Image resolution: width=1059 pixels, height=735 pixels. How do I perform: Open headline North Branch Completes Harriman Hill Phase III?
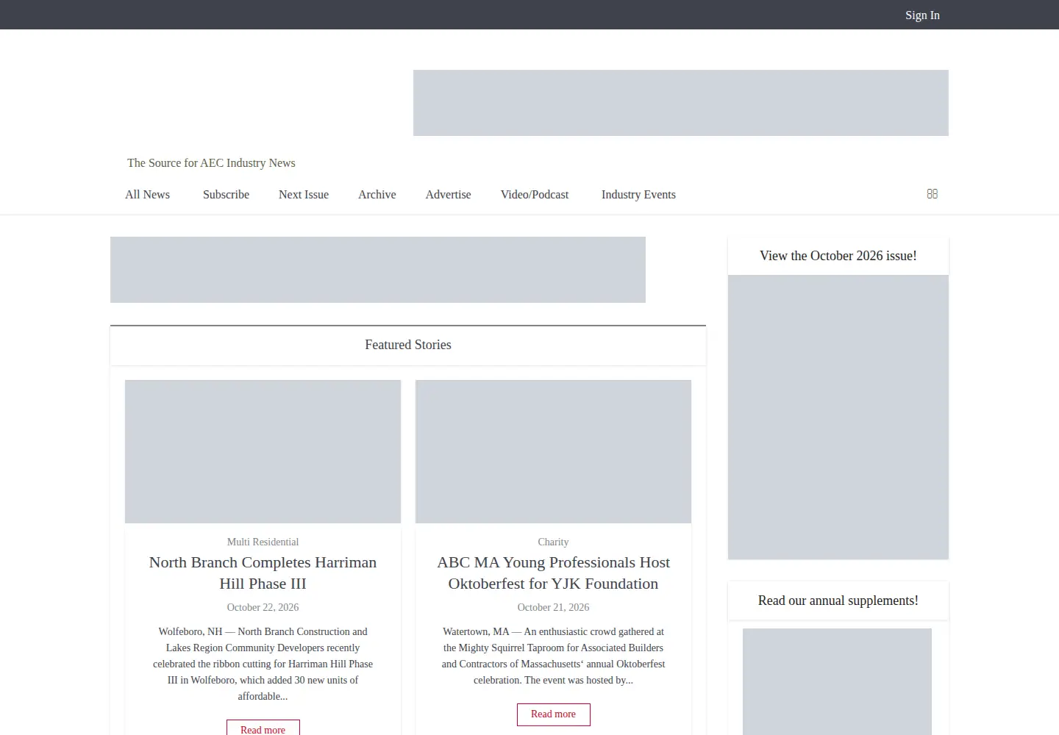[263, 573]
